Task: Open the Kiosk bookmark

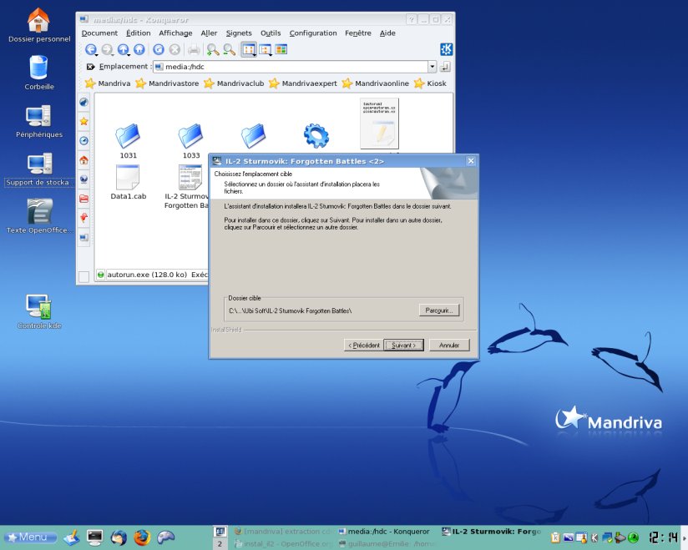Action: (430, 83)
